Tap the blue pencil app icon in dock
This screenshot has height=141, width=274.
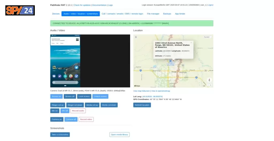pyautogui.click(x=76, y=76)
